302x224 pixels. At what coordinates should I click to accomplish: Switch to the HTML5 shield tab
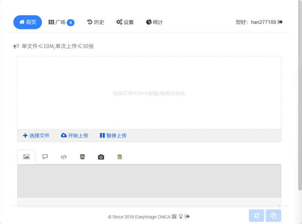[x=82, y=157]
